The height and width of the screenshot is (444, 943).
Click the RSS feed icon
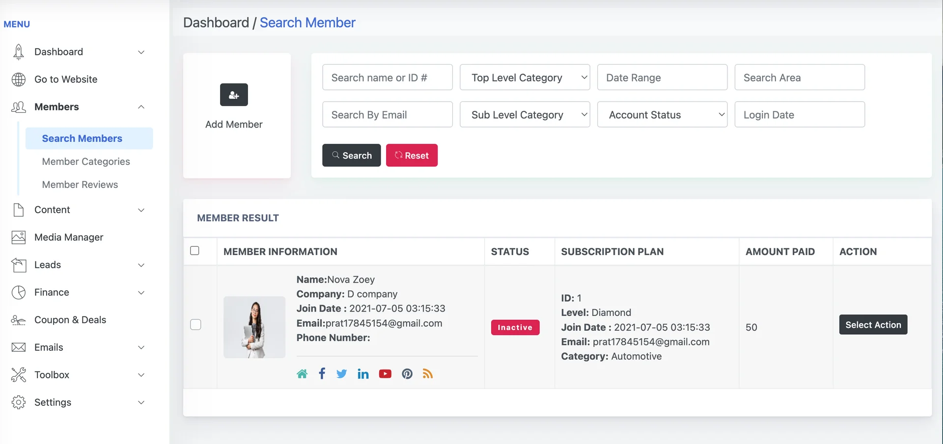[x=428, y=373]
